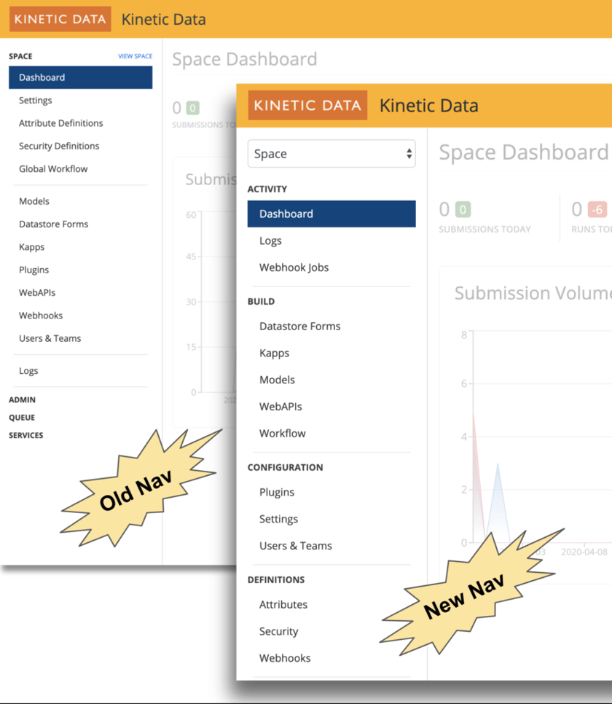Click the DEFINITIONS section header in new nav
The height and width of the screenshot is (704, 612).
coord(276,579)
